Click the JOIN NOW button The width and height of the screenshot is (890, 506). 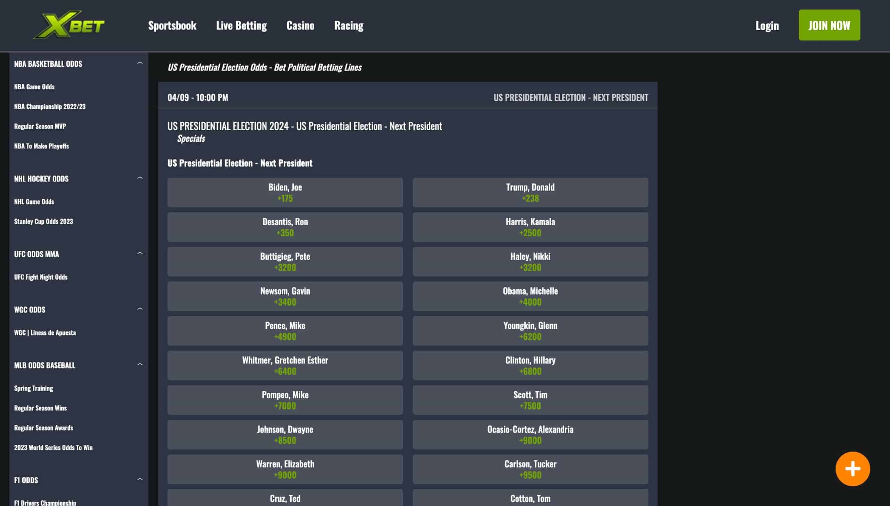829,25
